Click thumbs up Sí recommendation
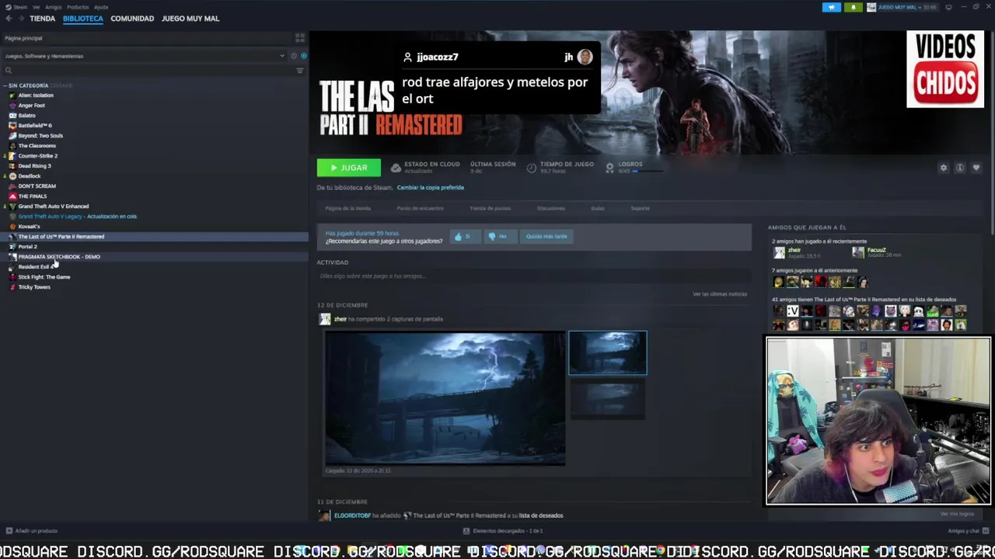This screenshot has height=559, width=995. click(x=464, y=236)
